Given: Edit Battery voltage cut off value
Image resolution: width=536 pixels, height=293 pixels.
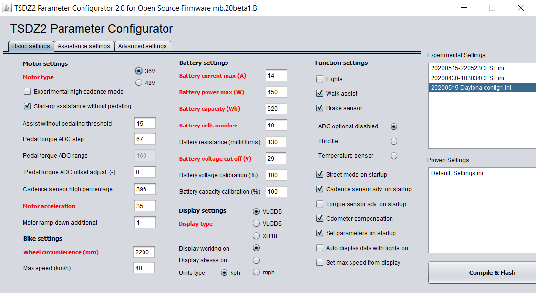Looking at the screenshot, I should click(276, 158).
